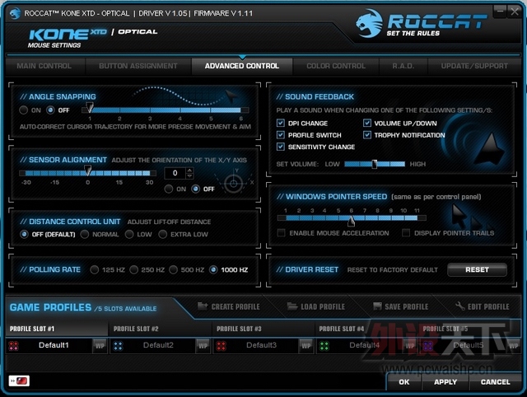This screenshot has height=397, width=527.
Task: Click the WP button for Default1
Action: click(x=100, y=346)
